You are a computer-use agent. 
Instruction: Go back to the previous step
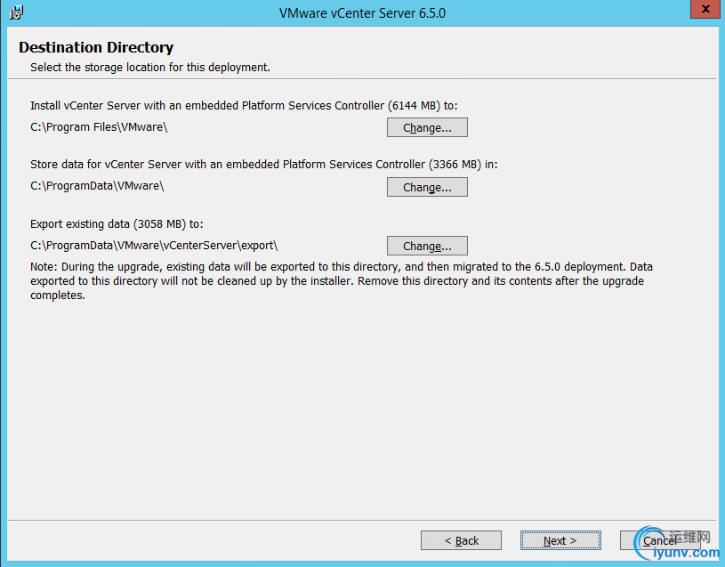(x=461, y=540)
